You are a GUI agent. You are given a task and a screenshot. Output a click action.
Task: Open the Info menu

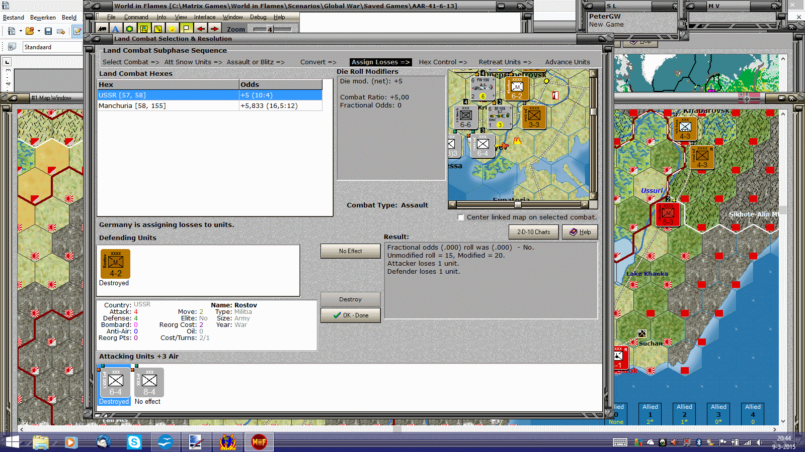[162, 17]
